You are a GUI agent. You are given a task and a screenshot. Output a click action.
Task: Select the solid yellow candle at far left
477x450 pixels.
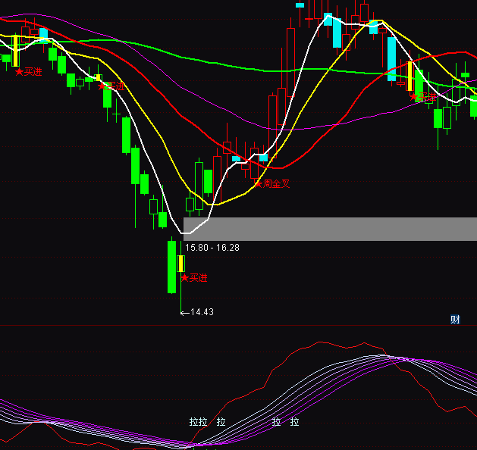coord(15,50)
